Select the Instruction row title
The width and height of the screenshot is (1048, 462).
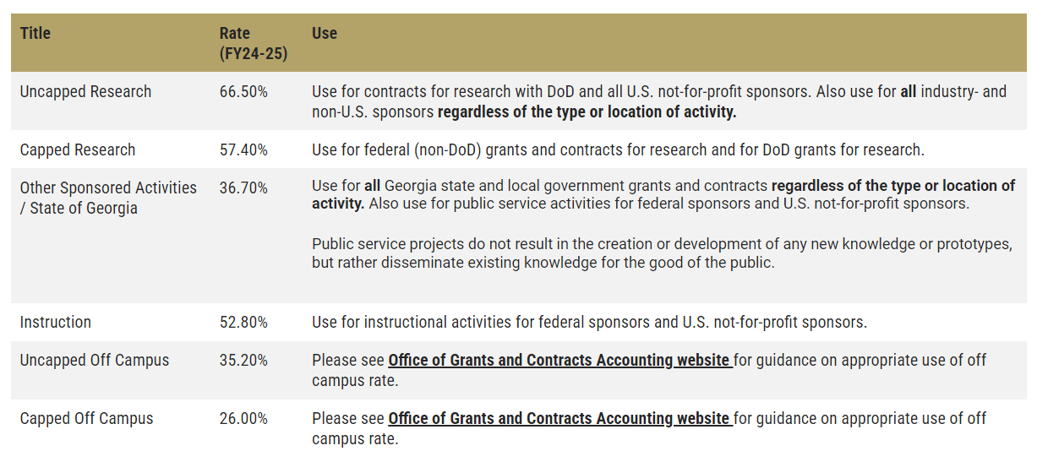[56, 323]
